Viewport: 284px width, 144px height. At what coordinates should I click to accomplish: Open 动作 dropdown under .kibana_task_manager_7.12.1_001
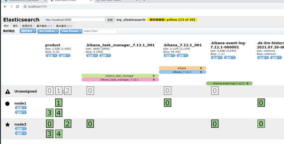105,56
